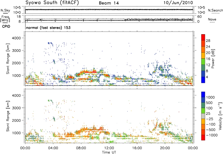Click the 'Time UT' axis title
The width and height of the screenshot is (223, 154).
pos(109,152)
